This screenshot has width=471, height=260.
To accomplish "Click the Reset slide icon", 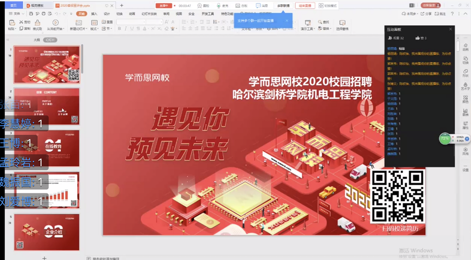I will click(103, 22).
